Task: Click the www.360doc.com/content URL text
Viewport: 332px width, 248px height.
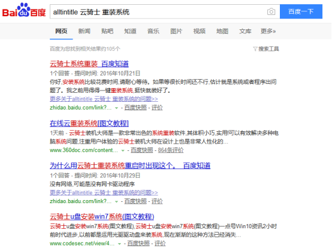Action: tap(84, 150)
